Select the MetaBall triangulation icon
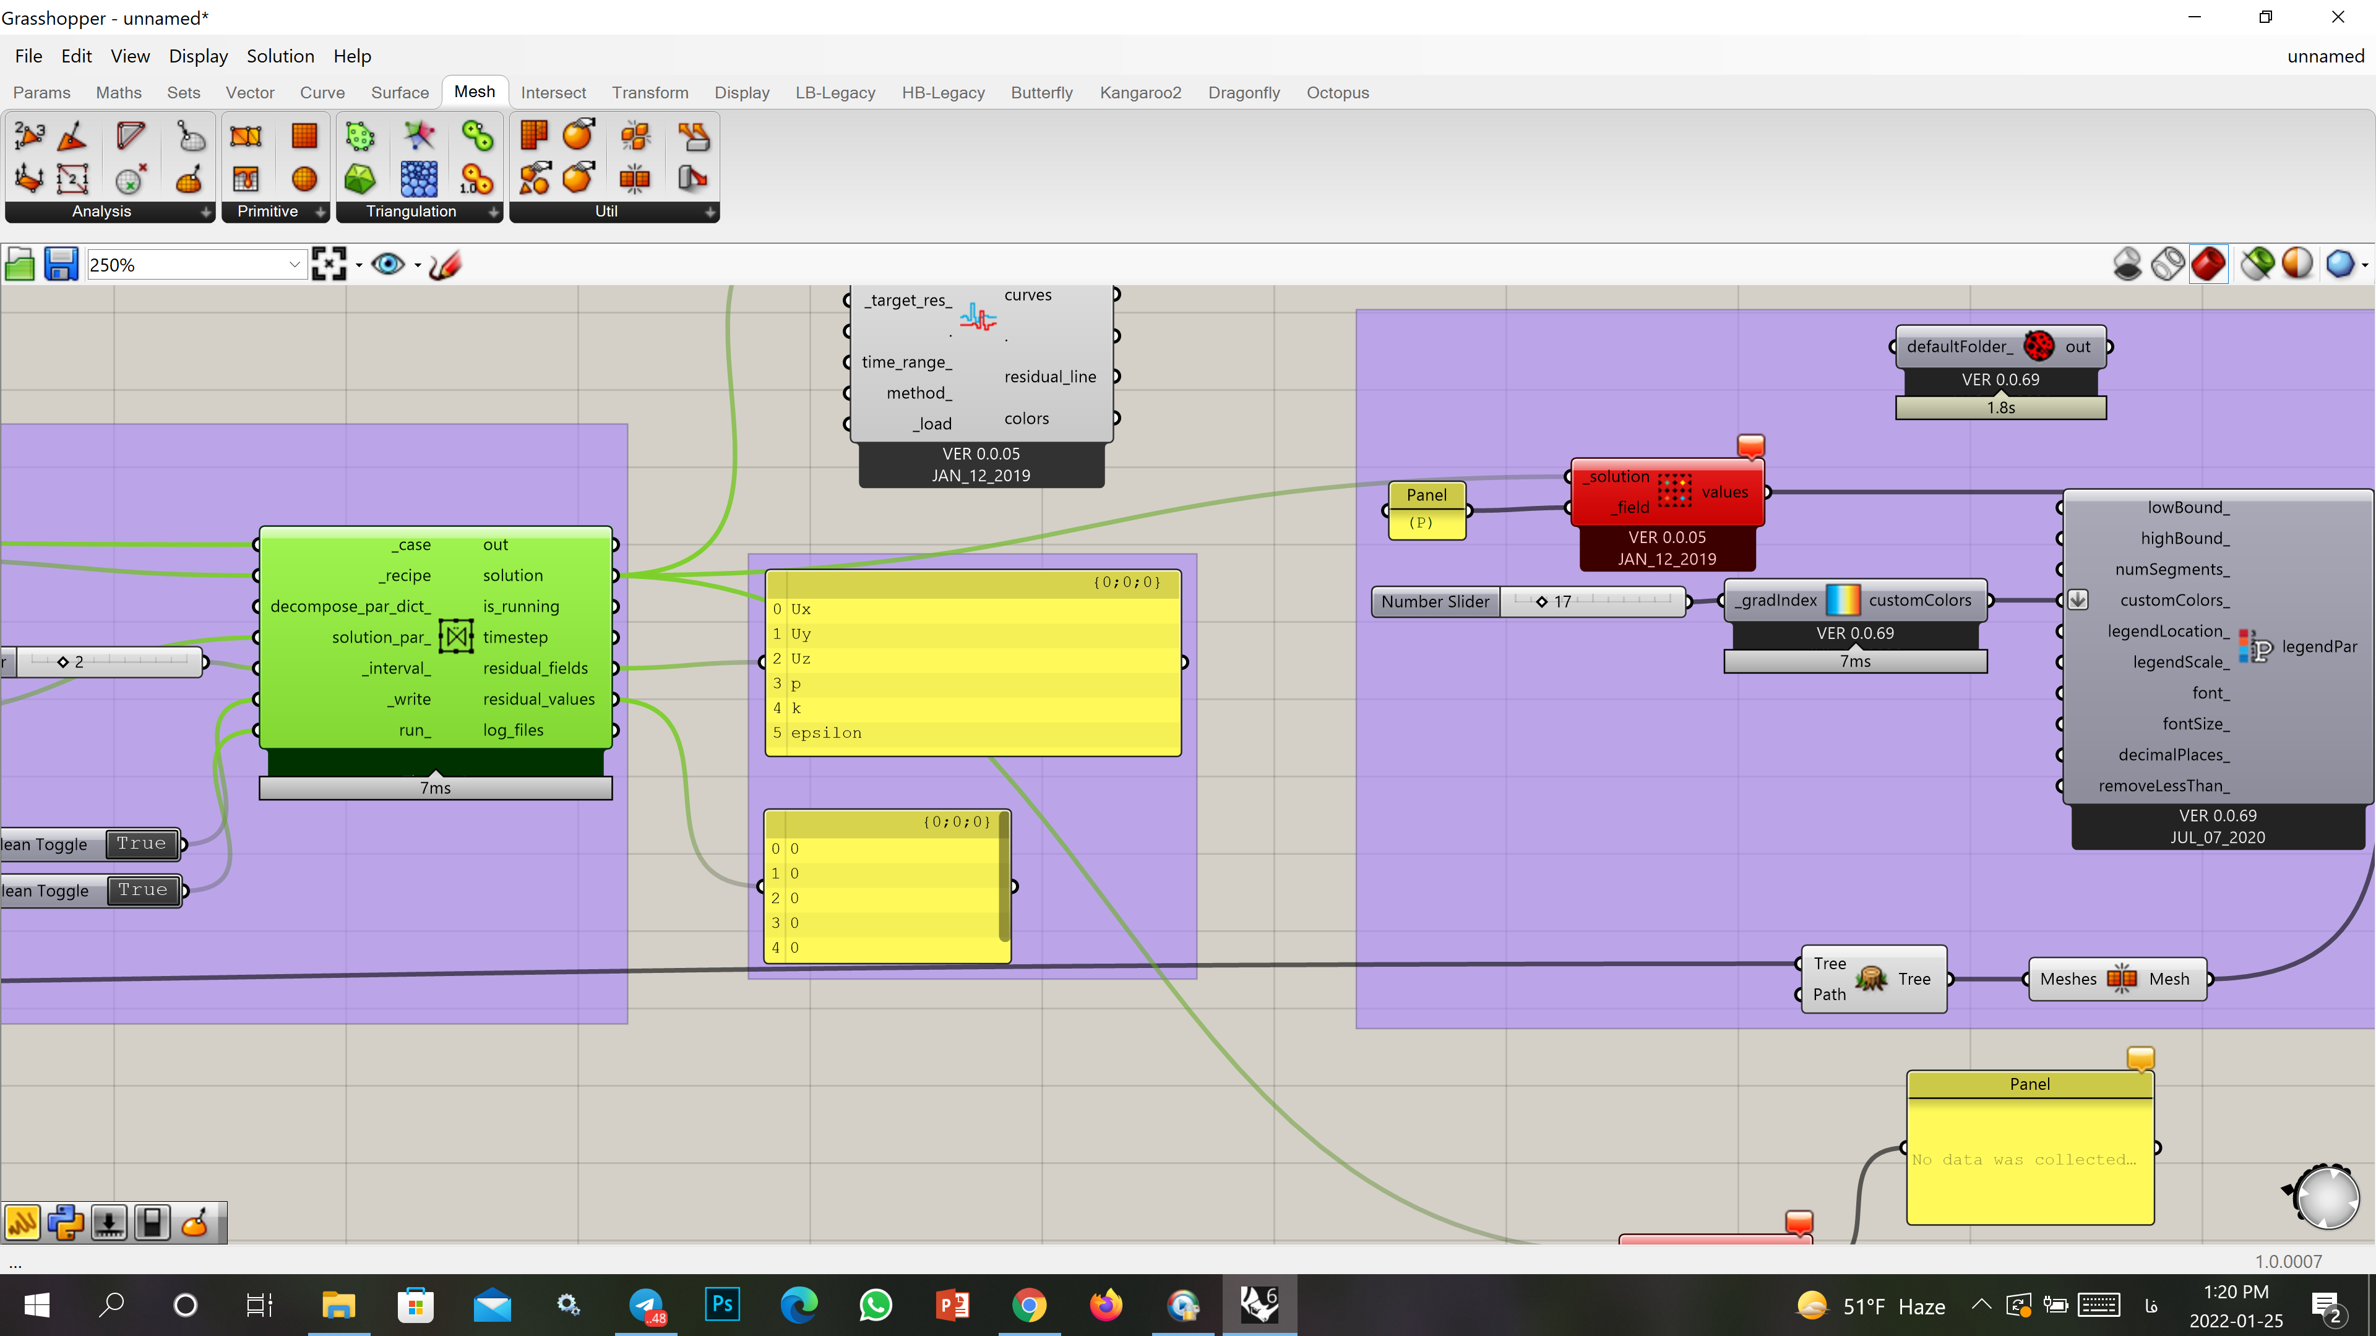 coord(478,135)
